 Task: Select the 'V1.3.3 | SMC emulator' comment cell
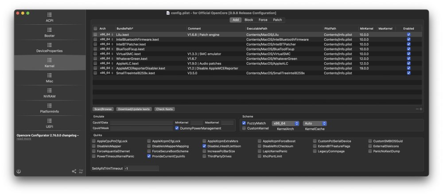204,54
